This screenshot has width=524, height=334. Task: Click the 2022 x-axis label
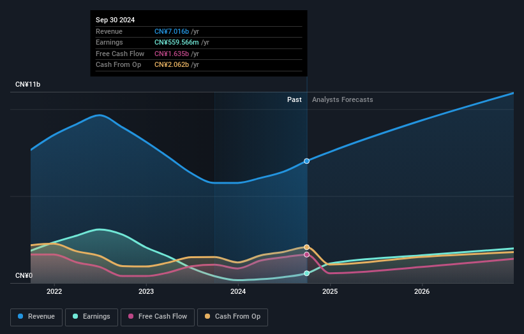pos(54,291)
